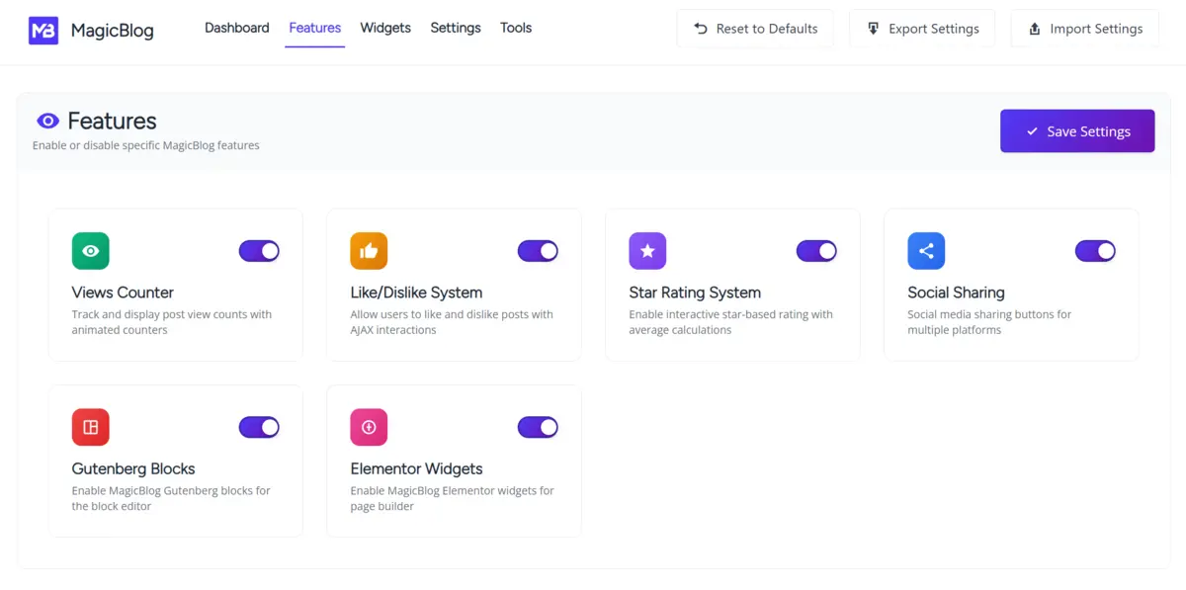Click the blue Social Sharing icon
1186x590 pixels.
tap(926, 251)
